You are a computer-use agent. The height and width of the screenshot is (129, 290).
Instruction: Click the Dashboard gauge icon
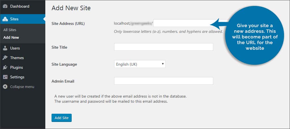coord(5,6)
